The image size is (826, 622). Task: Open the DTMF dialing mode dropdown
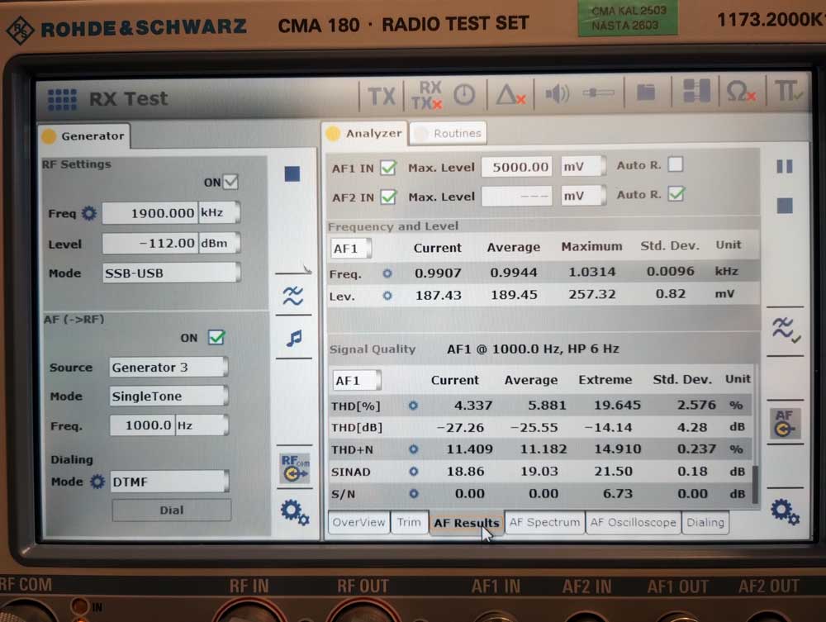(169, 482)
